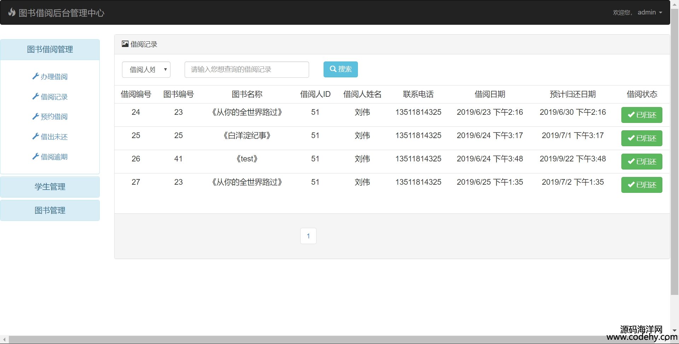Click the wrench icon beside 预约借阅

pos(35,116)
